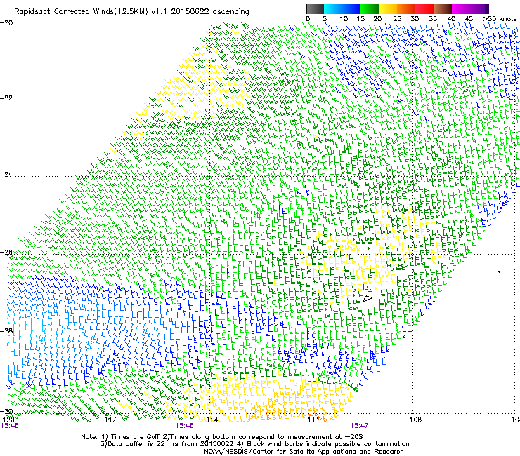Click the '>50 knots' legend label
The width and height of the screenshot is (520, 456).
(x=500, y=19)
